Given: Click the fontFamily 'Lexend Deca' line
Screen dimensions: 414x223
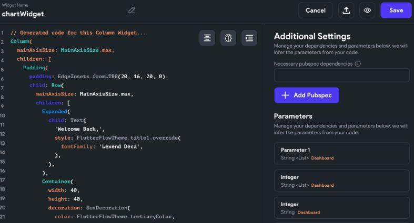Looking at the screenshot, I should tap(102, 146).
